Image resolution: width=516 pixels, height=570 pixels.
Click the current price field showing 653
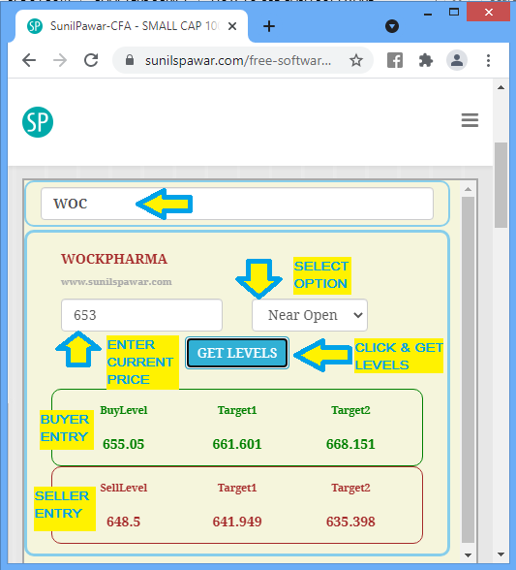[141, 315]
